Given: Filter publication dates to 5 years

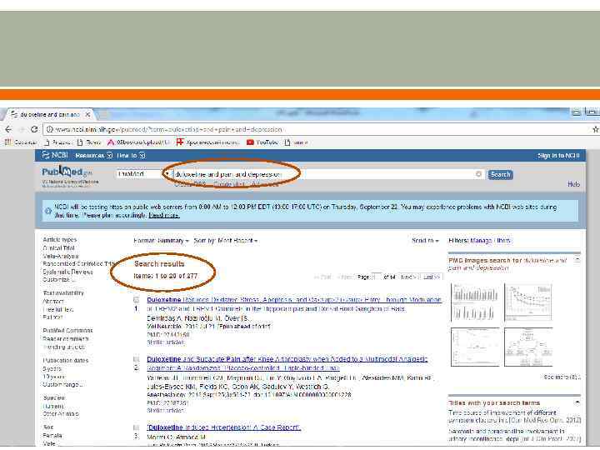Looking at the screenshot, I should point(52,369).
